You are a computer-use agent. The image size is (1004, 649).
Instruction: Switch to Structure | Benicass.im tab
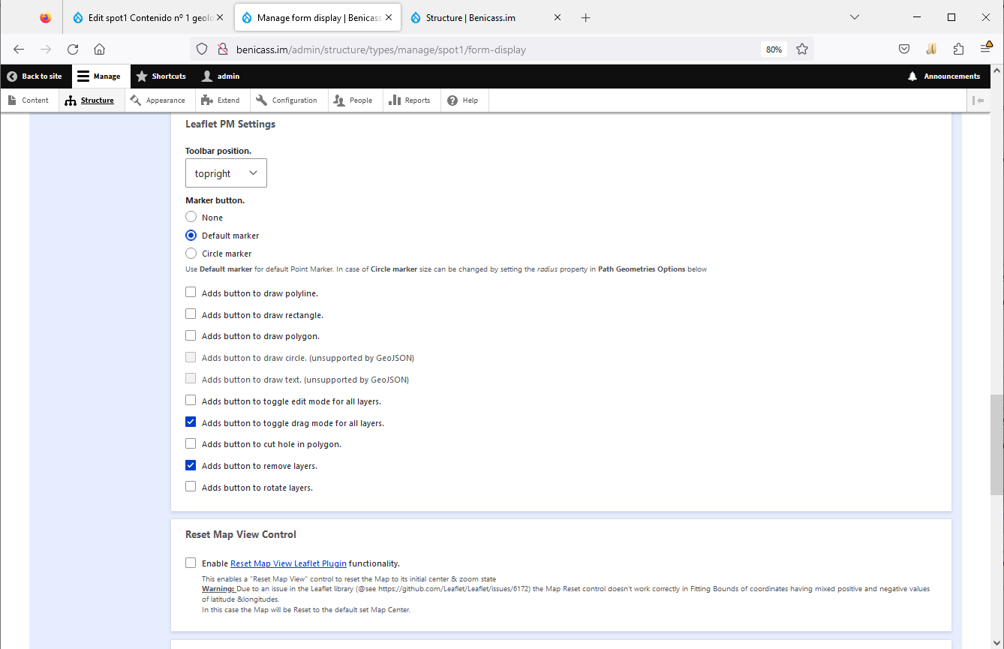point(486,17)
